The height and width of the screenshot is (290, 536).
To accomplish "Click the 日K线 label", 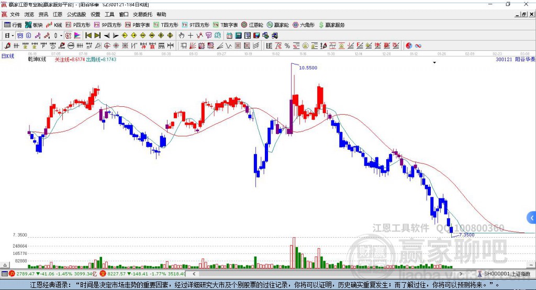I will 8,56.
